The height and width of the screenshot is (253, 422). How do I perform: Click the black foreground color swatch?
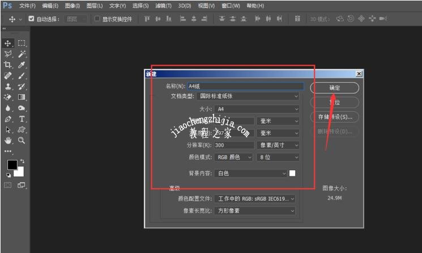tap(11, 165)
